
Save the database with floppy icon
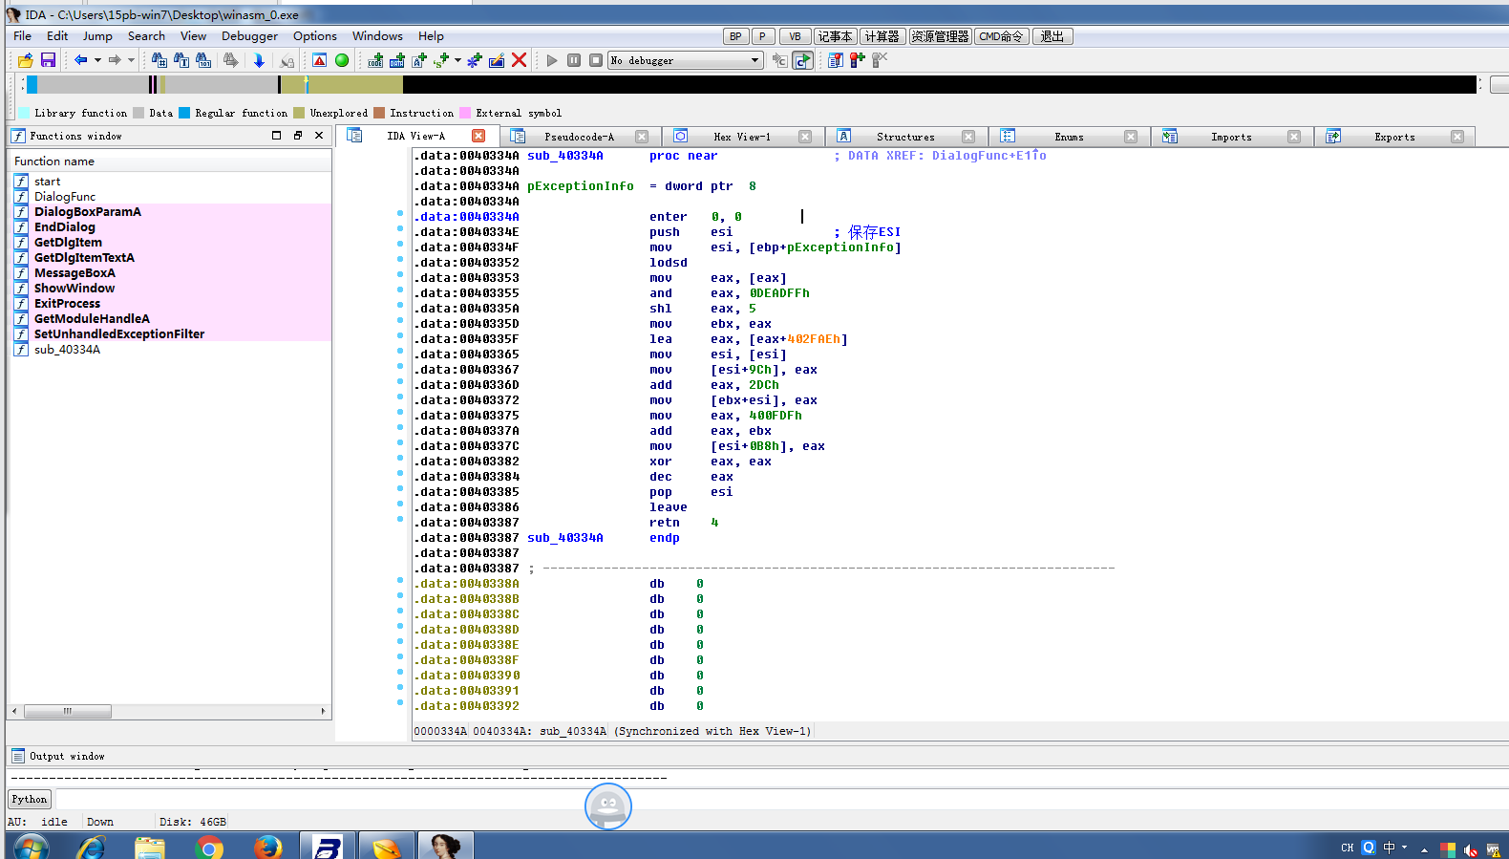(x=48, y=60)
